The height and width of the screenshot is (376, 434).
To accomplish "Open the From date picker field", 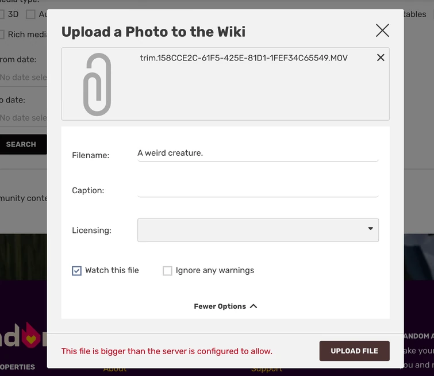I will [x=23, y=77].
